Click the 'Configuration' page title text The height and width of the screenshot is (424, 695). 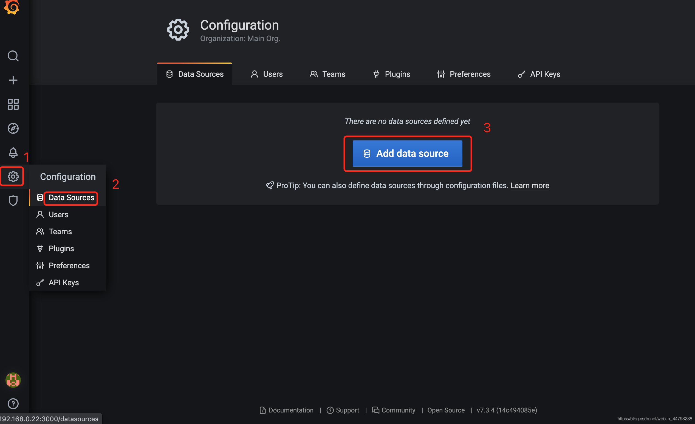click(239, 25)
